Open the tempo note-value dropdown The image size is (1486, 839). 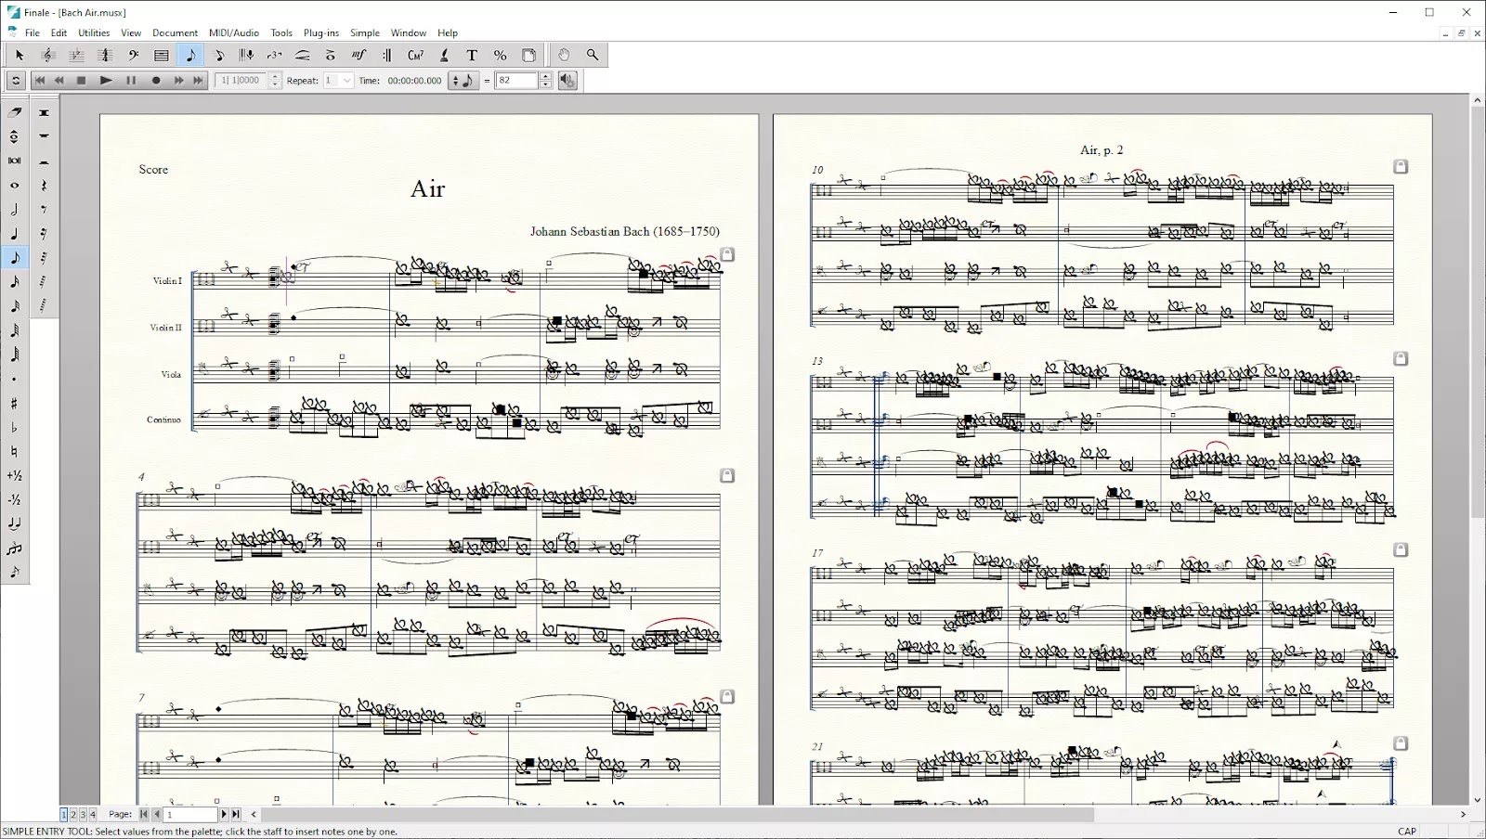pos(462,81)
